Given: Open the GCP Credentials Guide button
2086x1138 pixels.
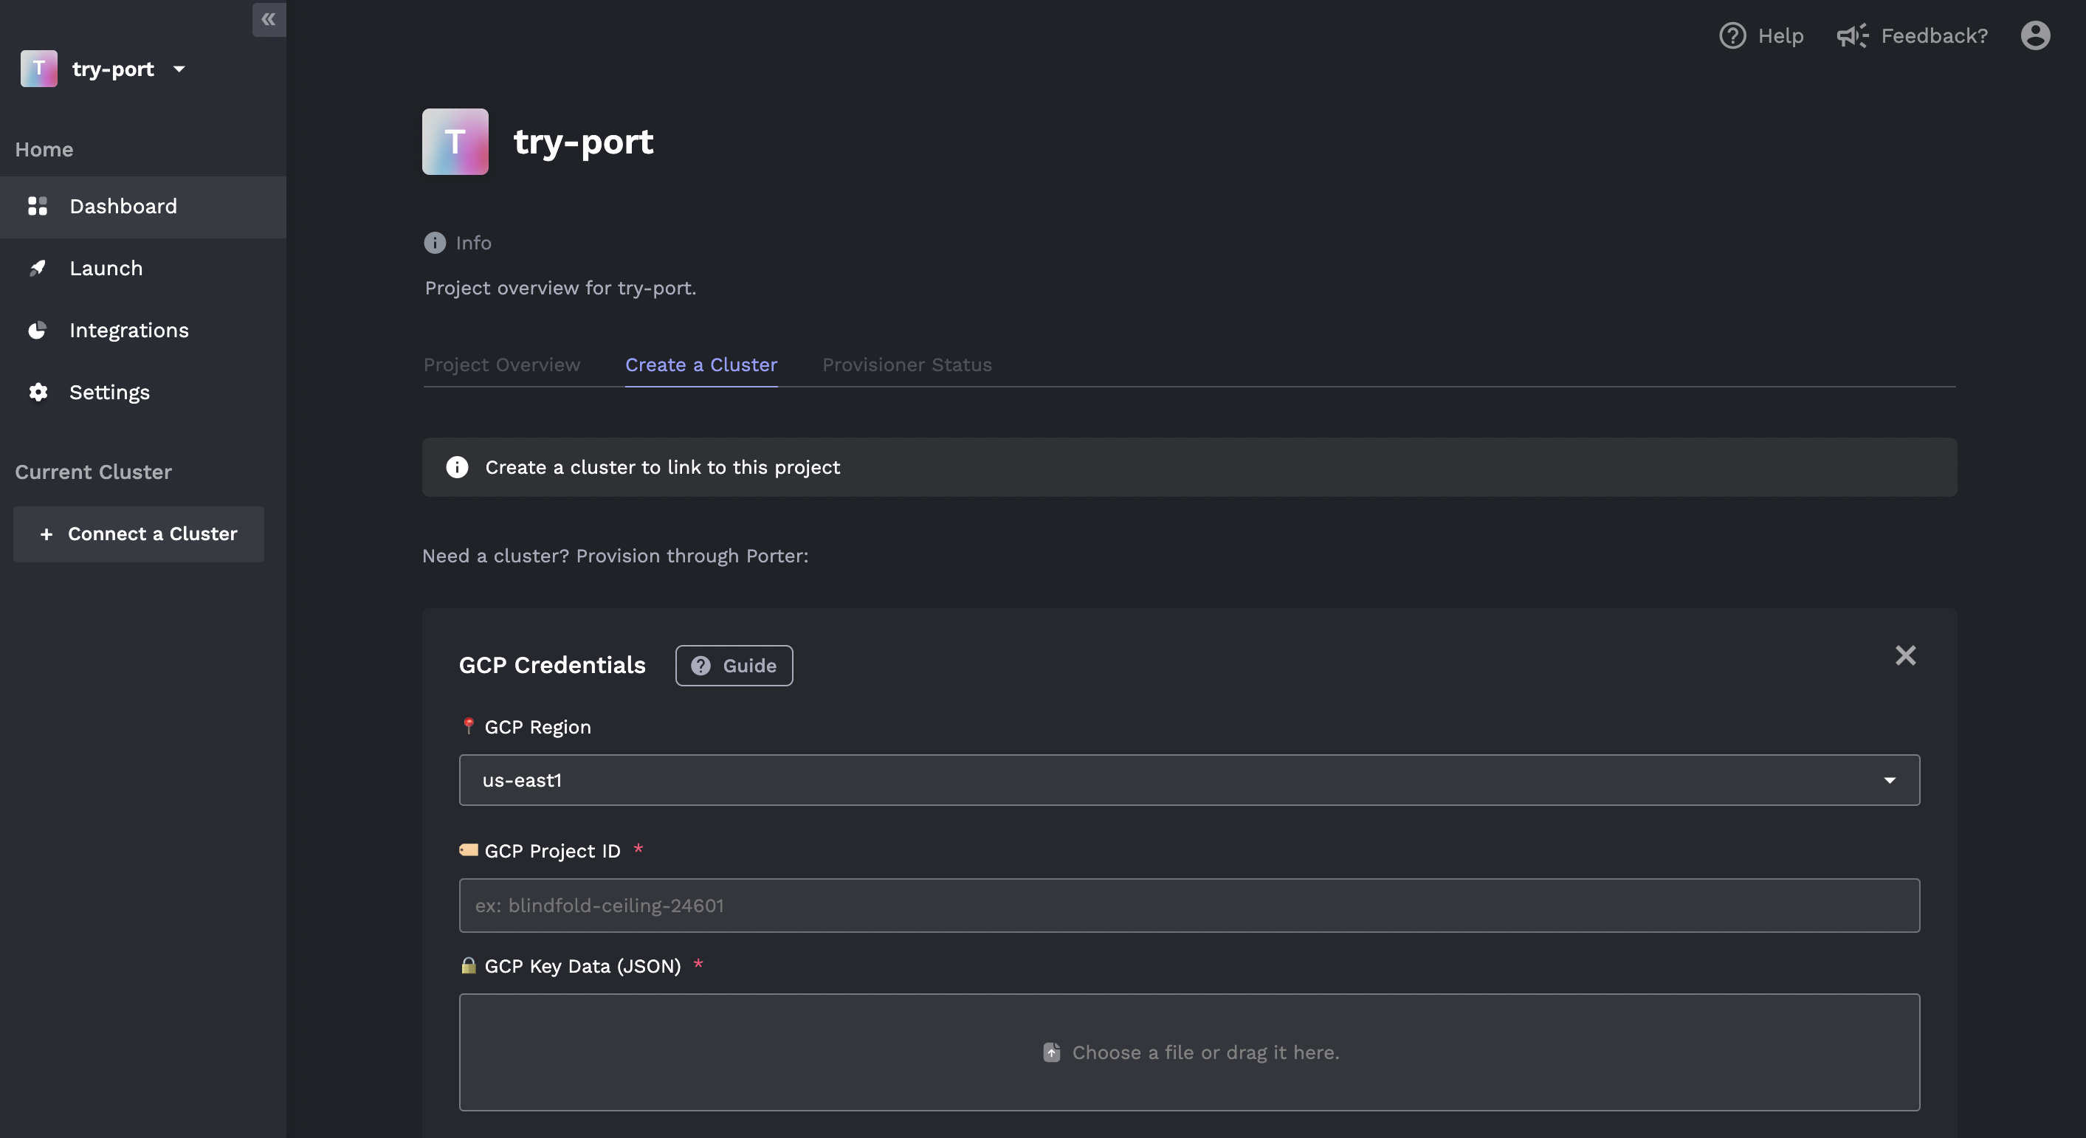Looking at the screenshot, I should [x=734, y=666].
